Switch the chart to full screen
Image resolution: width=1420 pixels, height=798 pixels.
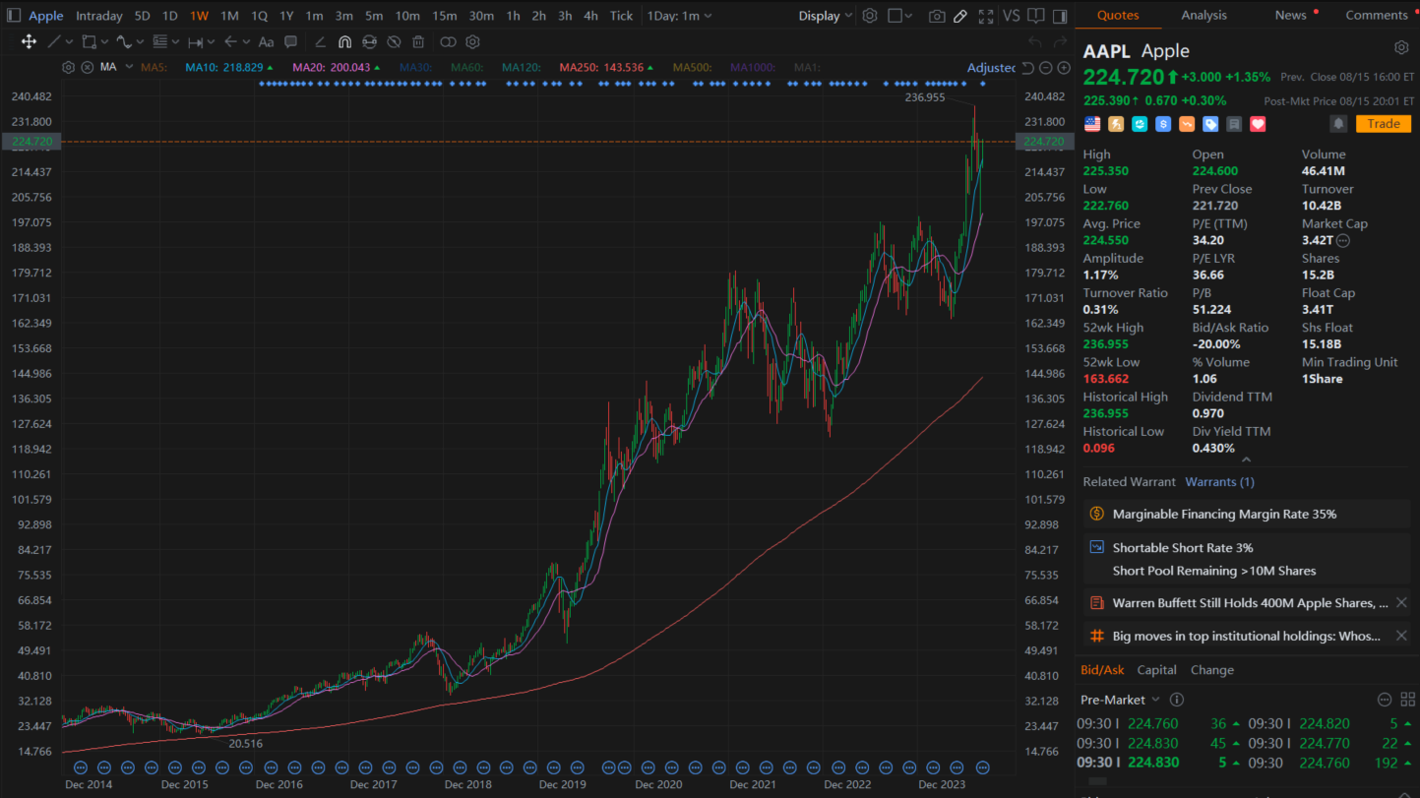point(986,16)
